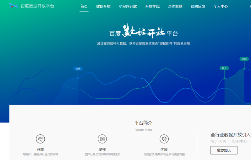Open 合作案例 from the navigation bar
Image resolution: width=251 pixels, height=161 pixels.
point(175,6)
